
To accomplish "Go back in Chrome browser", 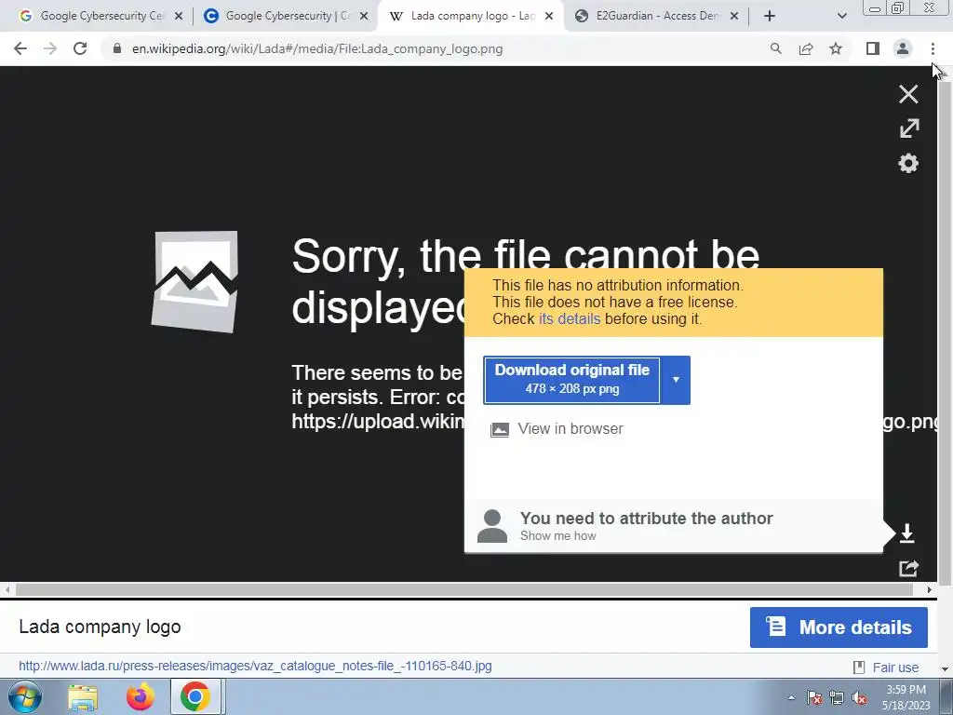I will [x=20, y=48].
